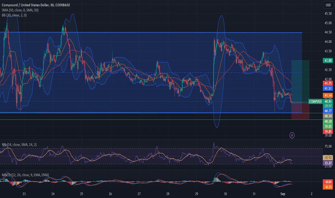Image resolution: width=335 pixels, height=198 pixels.
Task: Click the 38.92 RSI average value label
Action: click(328, 158)
